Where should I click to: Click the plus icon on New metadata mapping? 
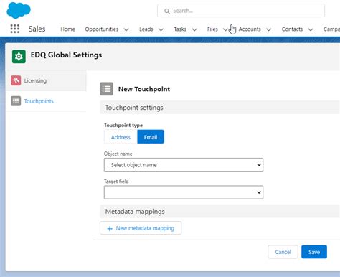(110, 229)
